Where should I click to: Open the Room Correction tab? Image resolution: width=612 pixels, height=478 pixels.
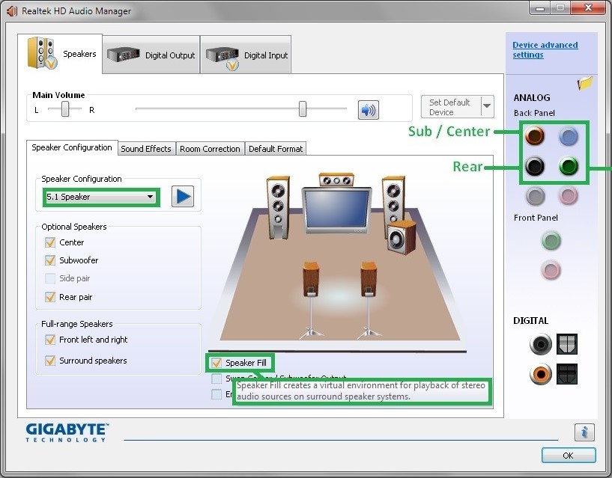(210, 149)
